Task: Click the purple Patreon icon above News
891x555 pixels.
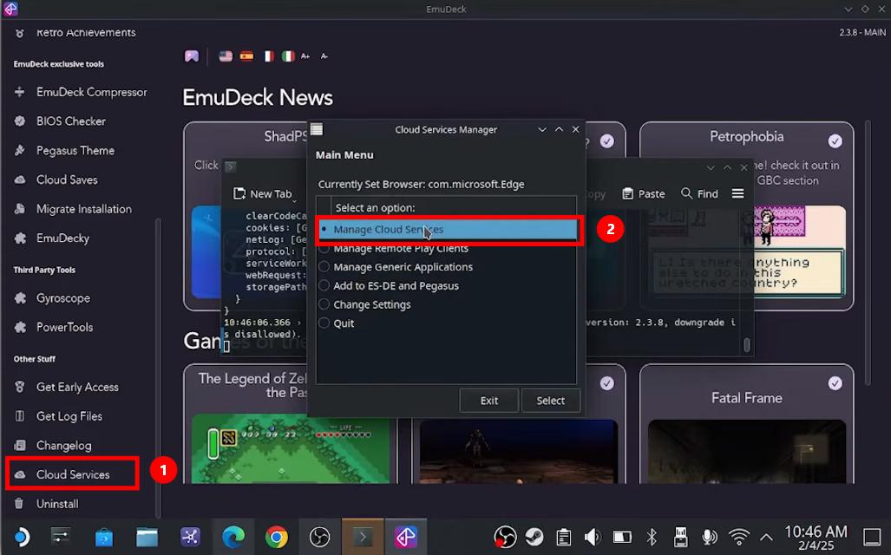Action: point(192,56)
